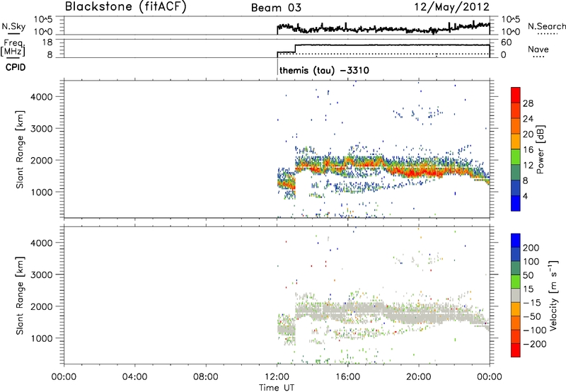Click the "4000" tick on the power panel

pyautogui.click(x=42, y=97)
